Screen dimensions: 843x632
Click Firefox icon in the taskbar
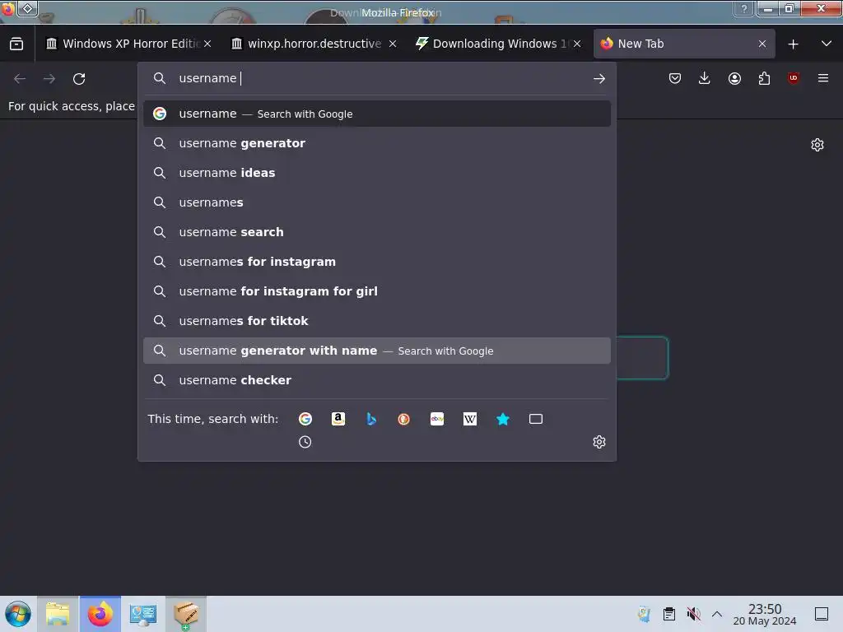coord(100,614)
